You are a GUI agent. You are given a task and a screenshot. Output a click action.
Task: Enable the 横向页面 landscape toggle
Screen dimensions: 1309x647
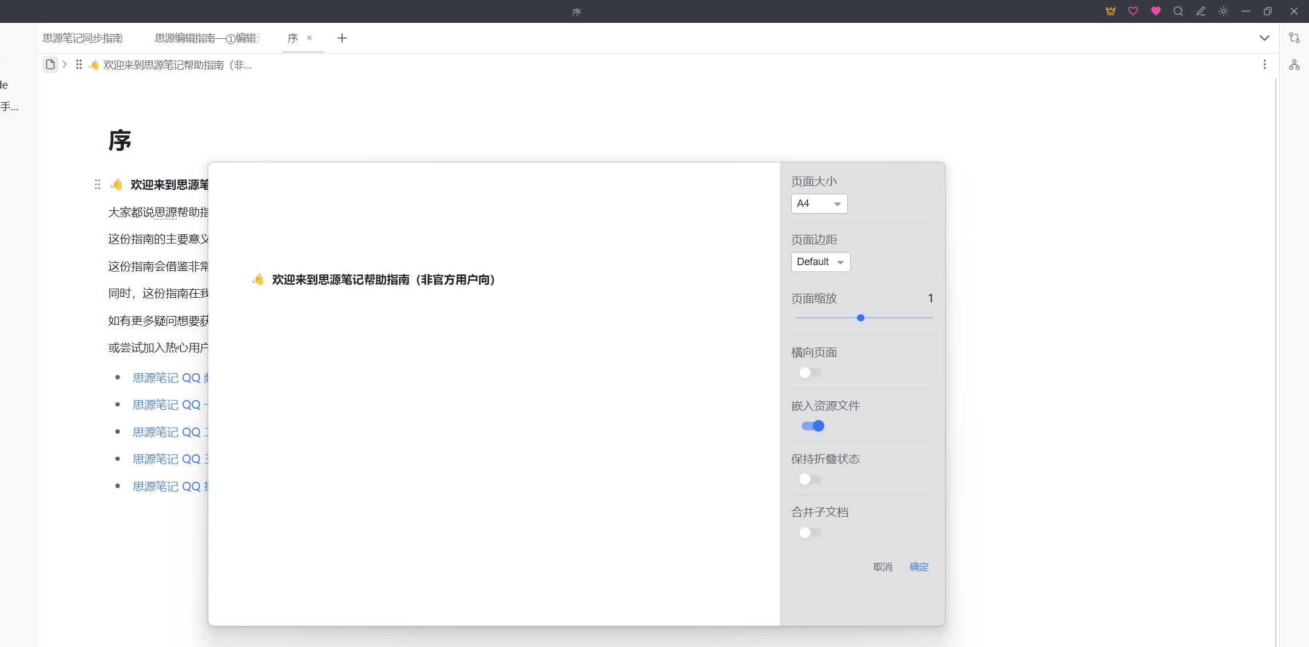pos(810,373)
